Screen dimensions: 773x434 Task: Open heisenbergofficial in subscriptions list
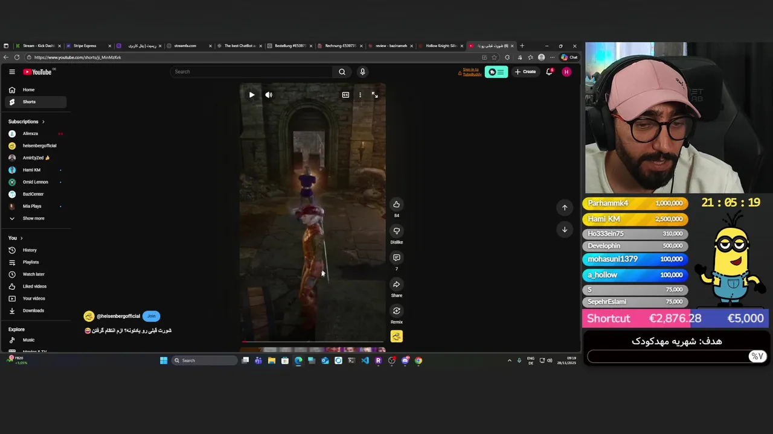click(36, 146)
